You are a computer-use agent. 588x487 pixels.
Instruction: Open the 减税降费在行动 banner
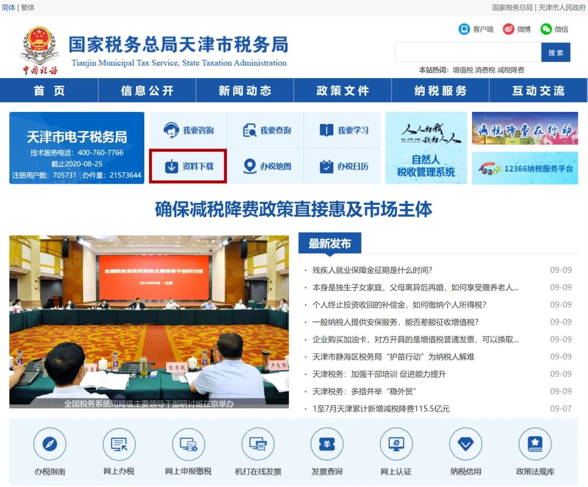click(x=525, y=128)
